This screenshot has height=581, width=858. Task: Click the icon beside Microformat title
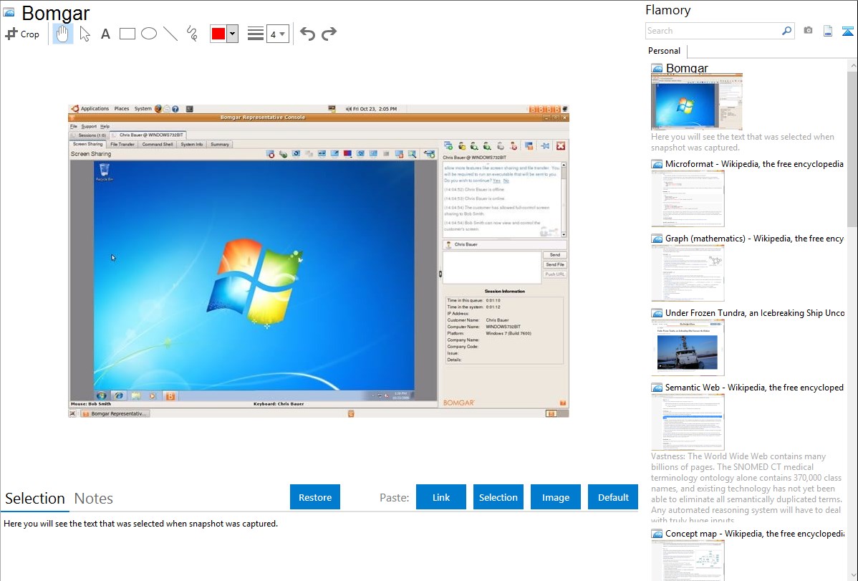[657, 164]
